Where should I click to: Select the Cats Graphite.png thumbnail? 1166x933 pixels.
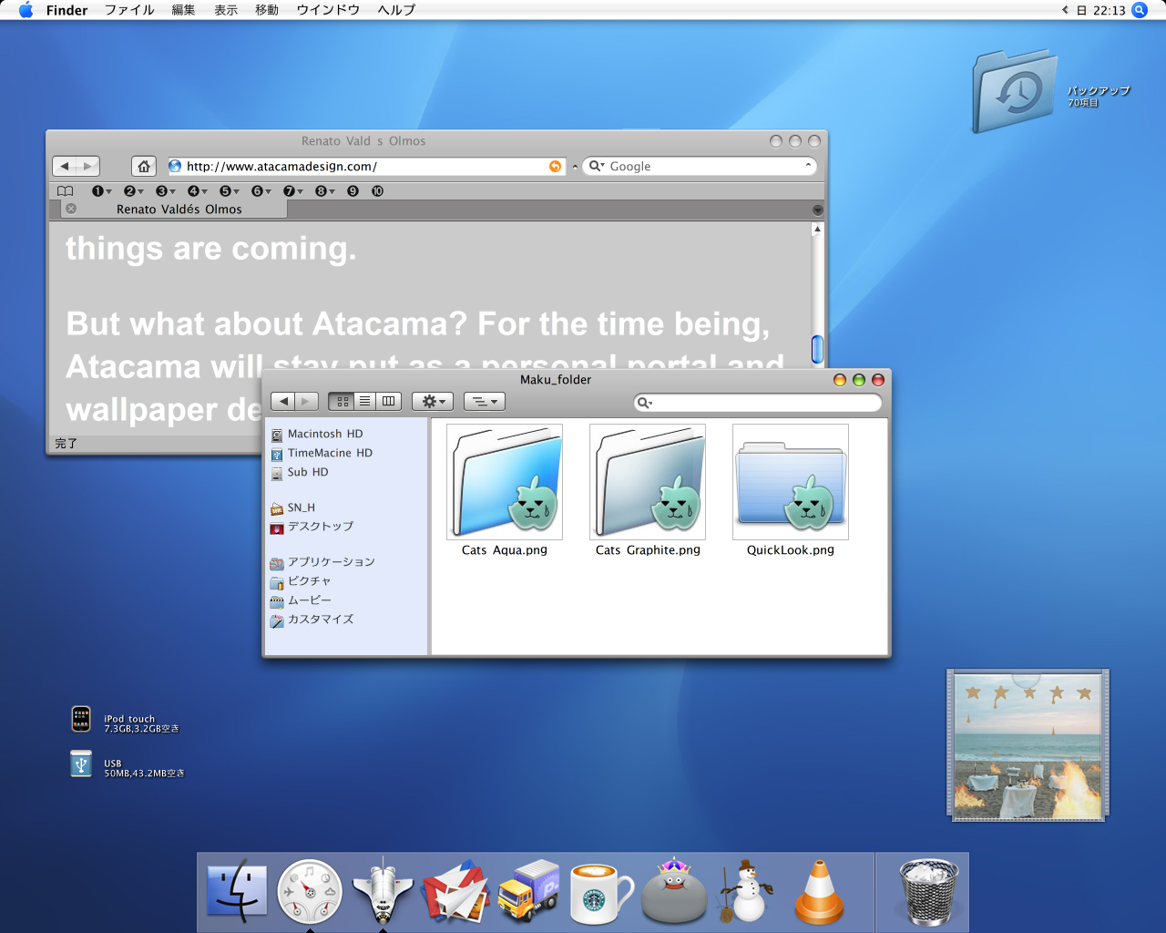[x=648, y=482]
